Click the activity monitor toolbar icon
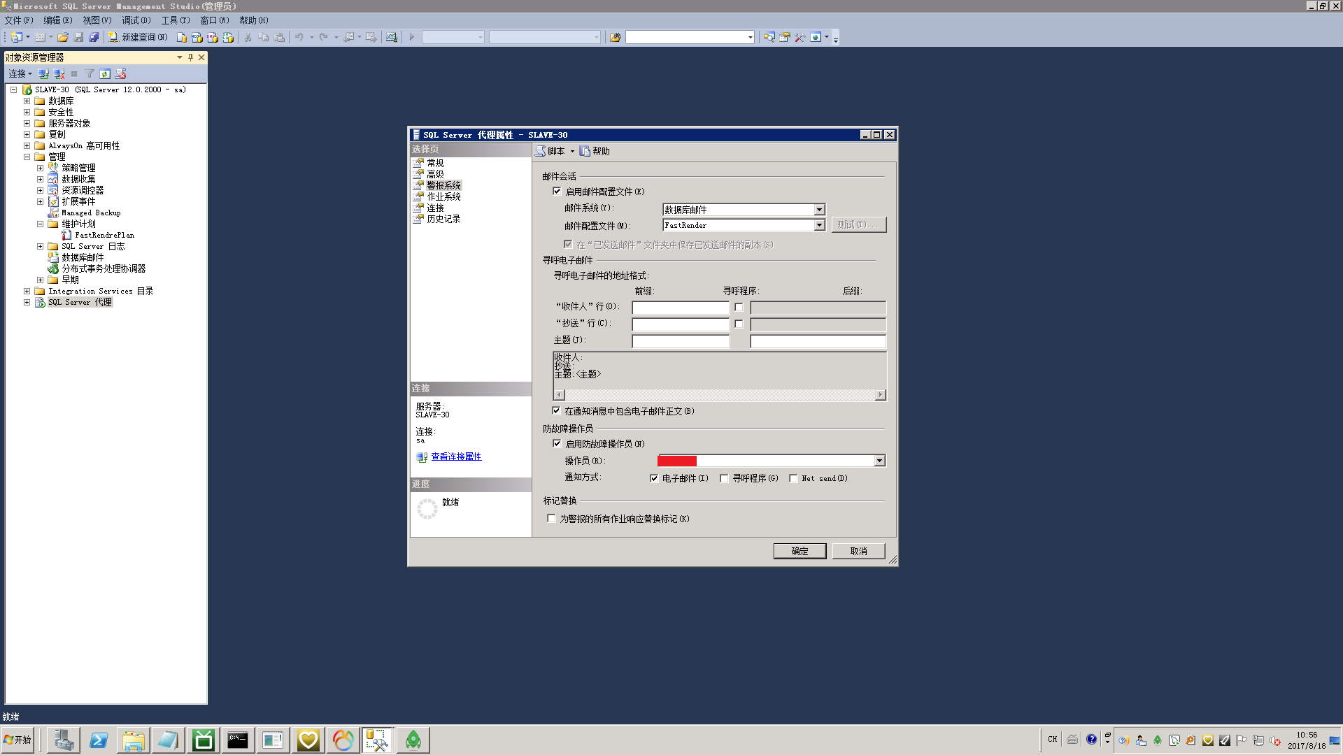The width and height of the screenshot is (1343, 755). (392, 37)
